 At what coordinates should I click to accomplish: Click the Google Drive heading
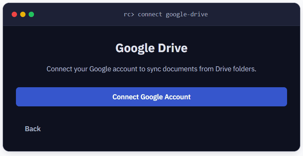pos(151,48)
